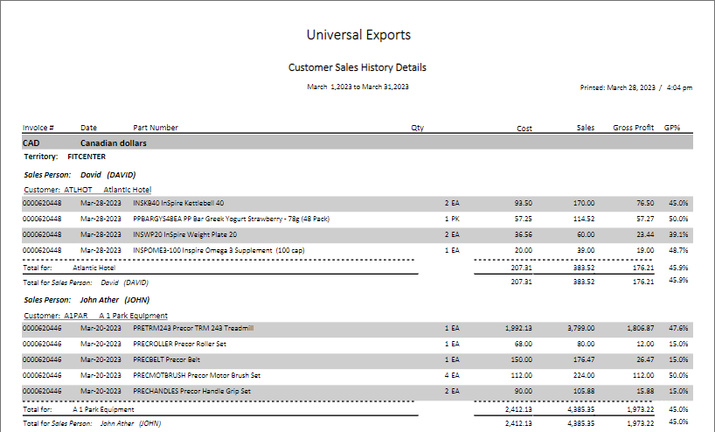
Task: Click the Printed date and time stamp
Action: coord(635,87)
